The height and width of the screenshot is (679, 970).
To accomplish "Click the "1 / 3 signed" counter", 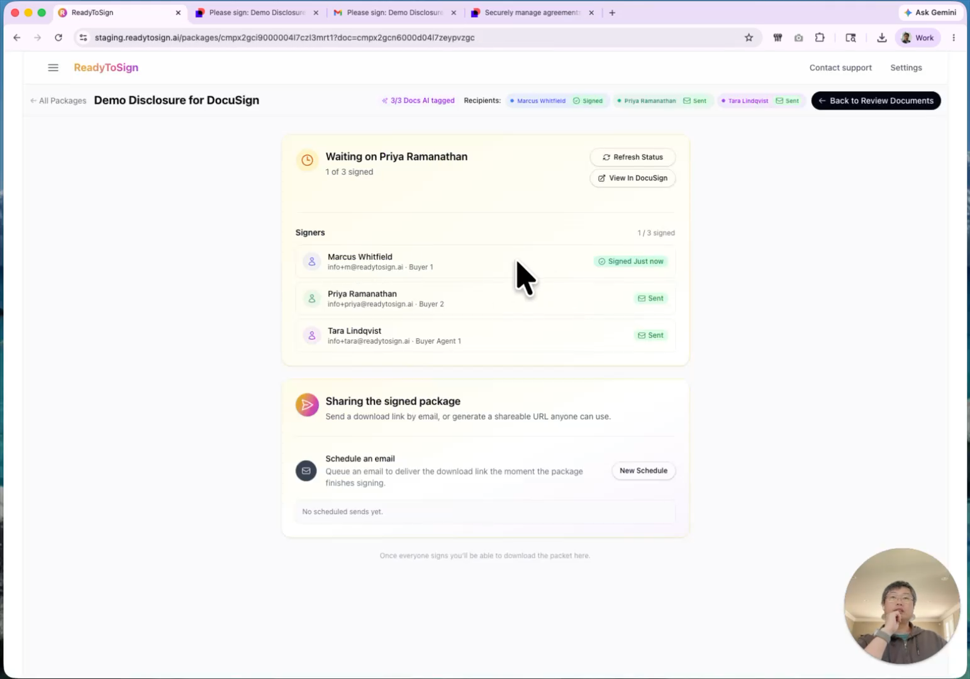I will tap(656, 233).
